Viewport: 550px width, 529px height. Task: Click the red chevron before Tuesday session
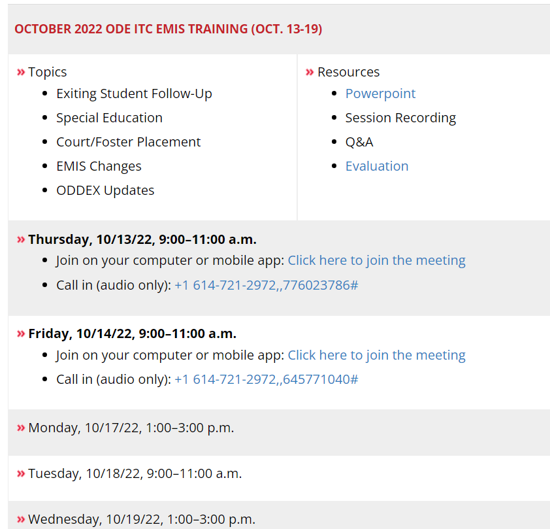point(21,473)
